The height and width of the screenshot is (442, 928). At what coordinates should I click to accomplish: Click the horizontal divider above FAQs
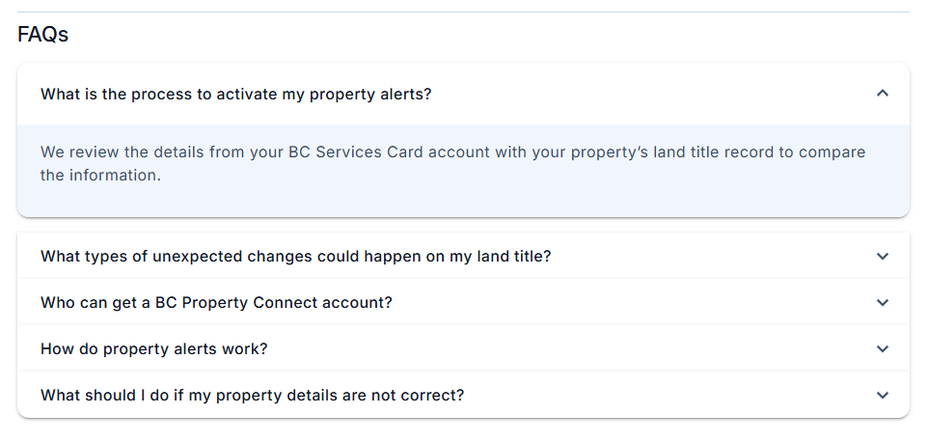pos(463,13)
